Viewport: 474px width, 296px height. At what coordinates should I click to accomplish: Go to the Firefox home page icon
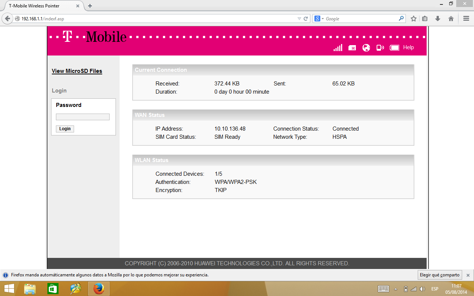pos(451,18)
